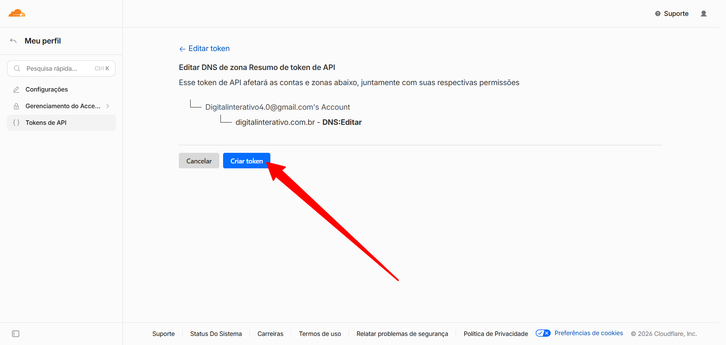
Task: Open Relatar problemas de segurança link
Action: click(x=402, y=334)
